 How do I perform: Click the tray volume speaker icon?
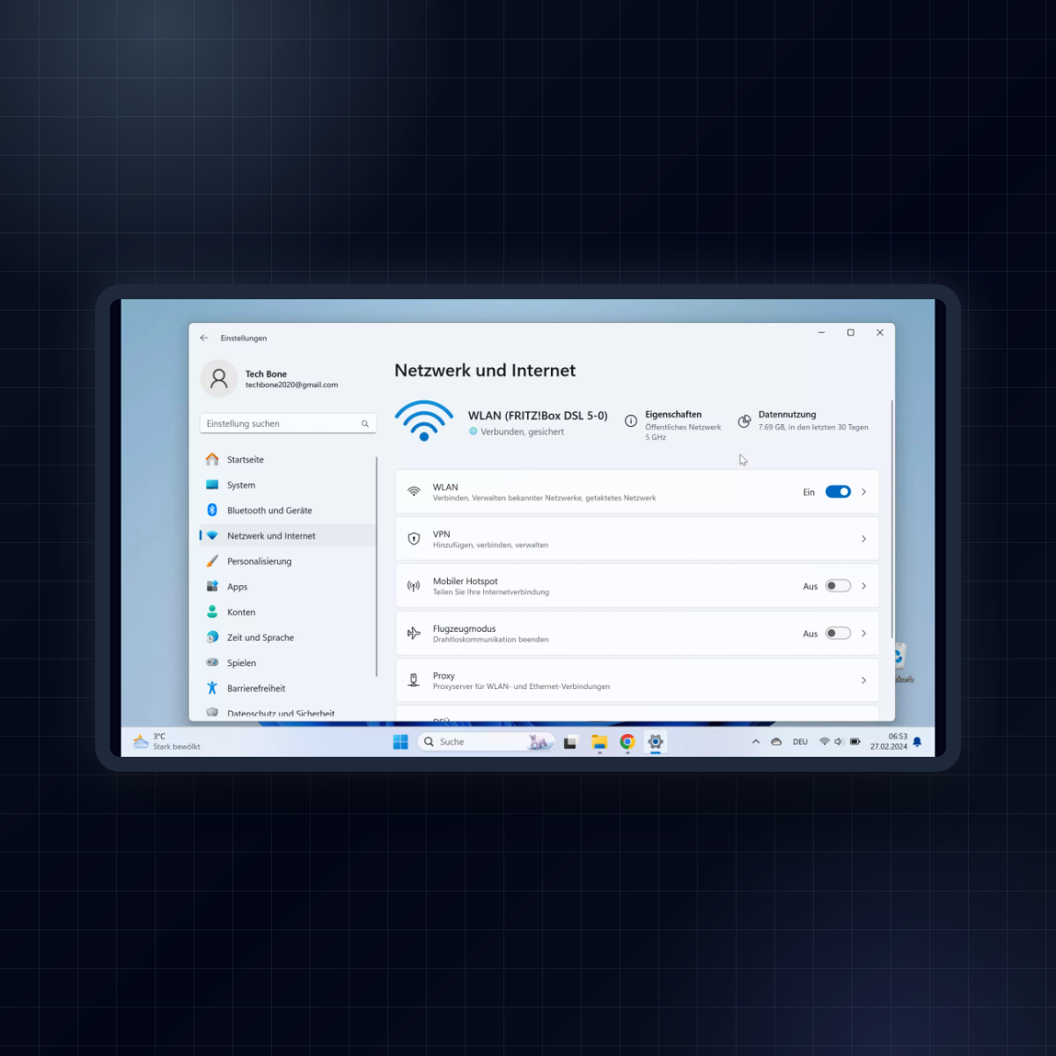coord(839,742)
